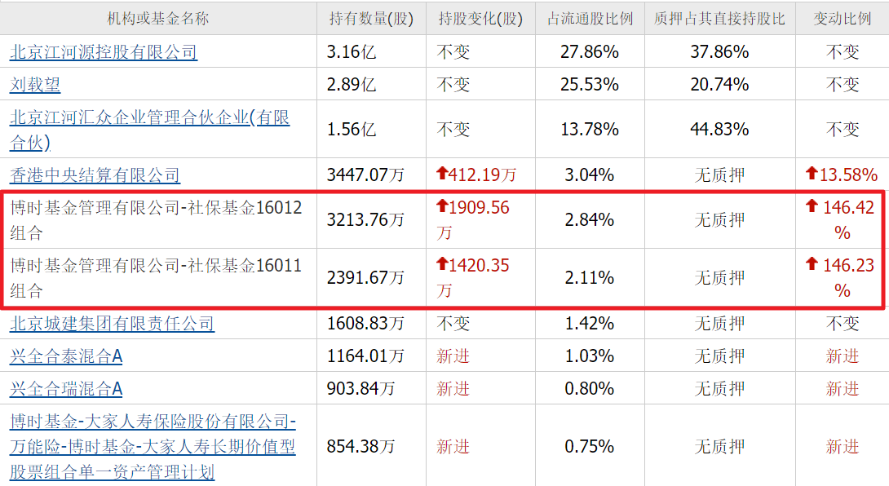Screen dimensions: 889x486
Task: Open the 北京江河汇众企业管理合伙企业 link
Action: tap(150, 130)
